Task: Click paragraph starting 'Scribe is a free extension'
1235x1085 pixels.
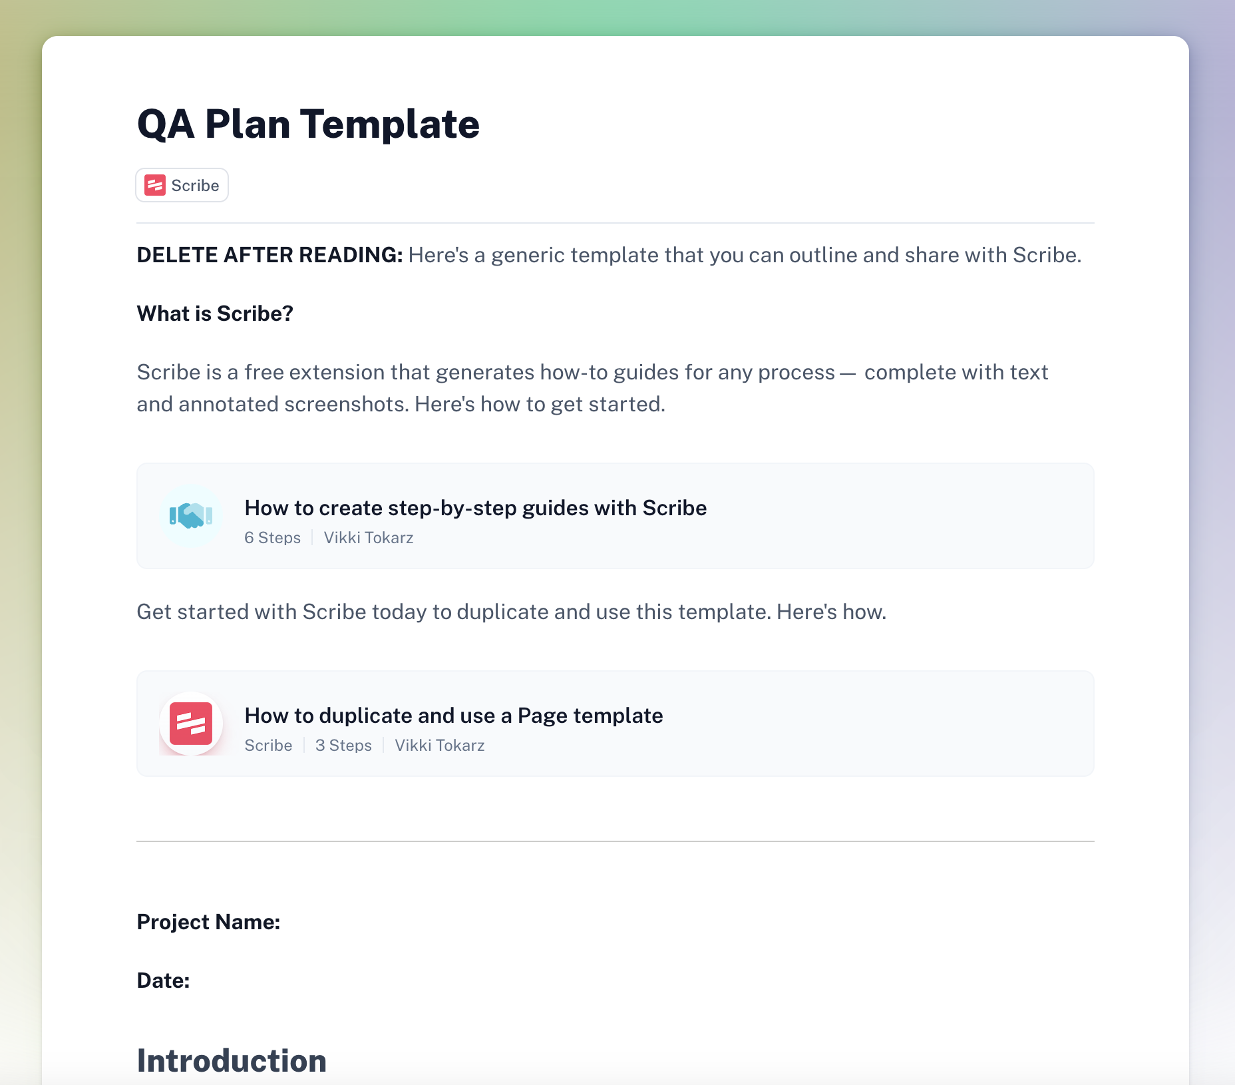Action: (x=592, y=388)
